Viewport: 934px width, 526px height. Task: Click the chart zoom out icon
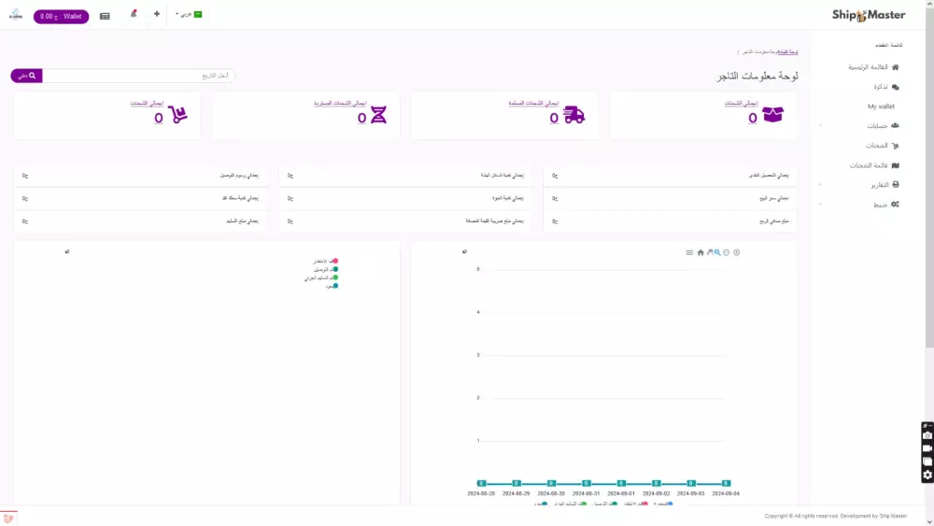coord(727,252)
